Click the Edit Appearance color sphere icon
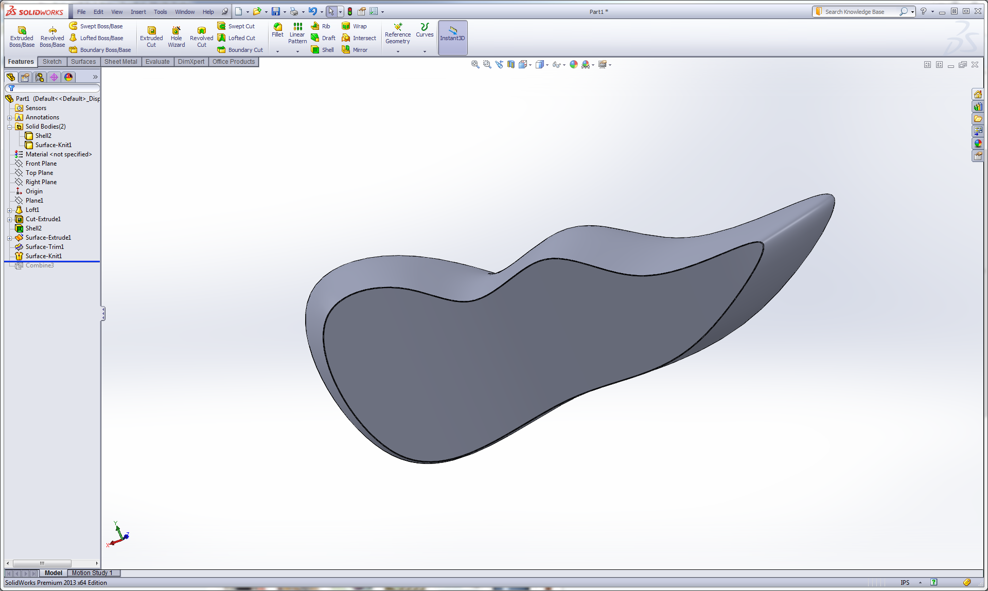Screen dimensions: 988x591 coord(573,64)
